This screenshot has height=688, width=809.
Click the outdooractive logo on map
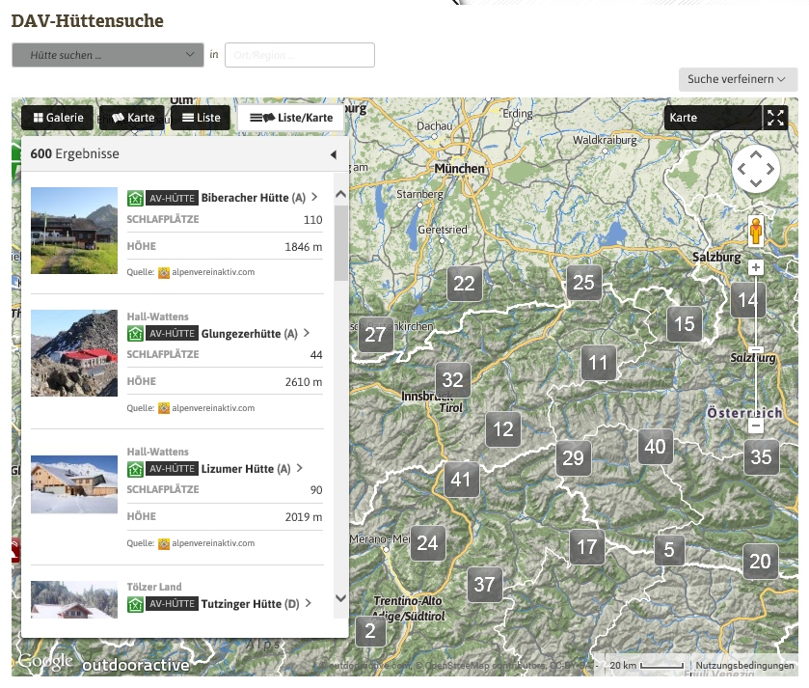click(136, 665)
